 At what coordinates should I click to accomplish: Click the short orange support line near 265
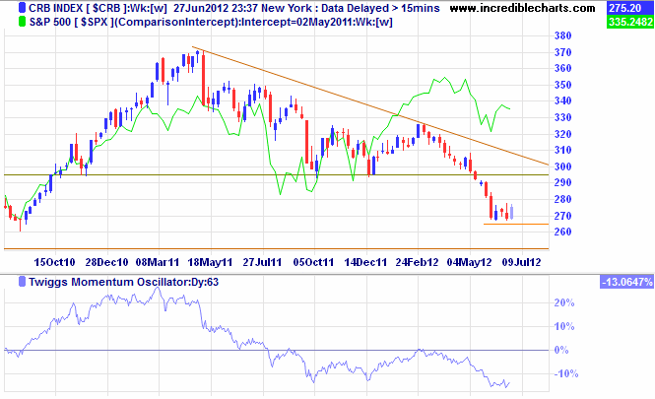point(516,225)
